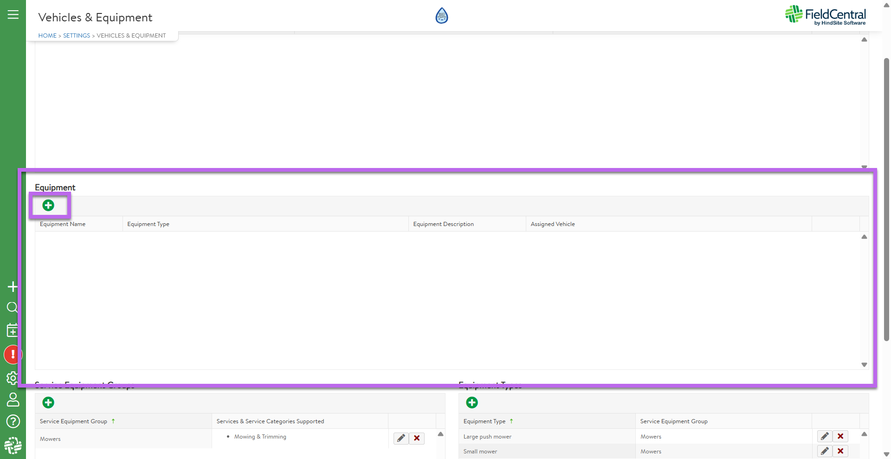Delete the Small mower equipment type
Screen dimensions: 891x459
[840, 451]
